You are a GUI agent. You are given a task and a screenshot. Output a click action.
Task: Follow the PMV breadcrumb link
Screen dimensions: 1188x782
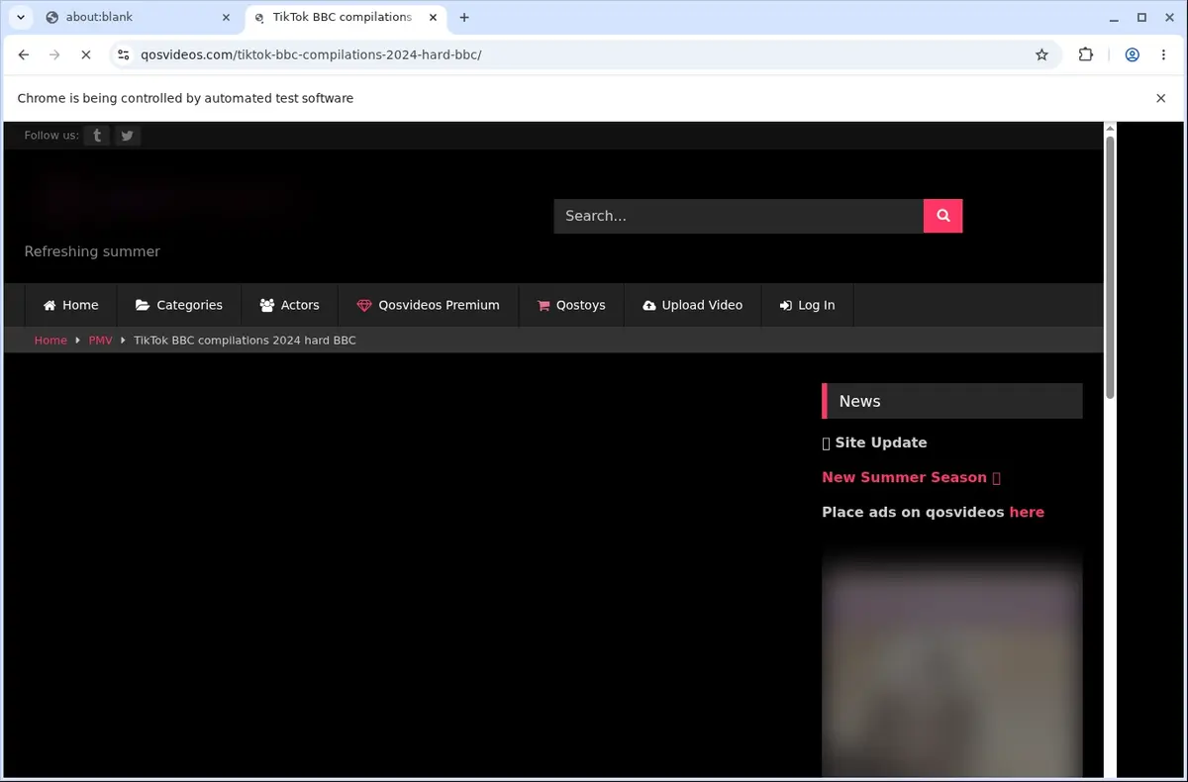(100, 341)
